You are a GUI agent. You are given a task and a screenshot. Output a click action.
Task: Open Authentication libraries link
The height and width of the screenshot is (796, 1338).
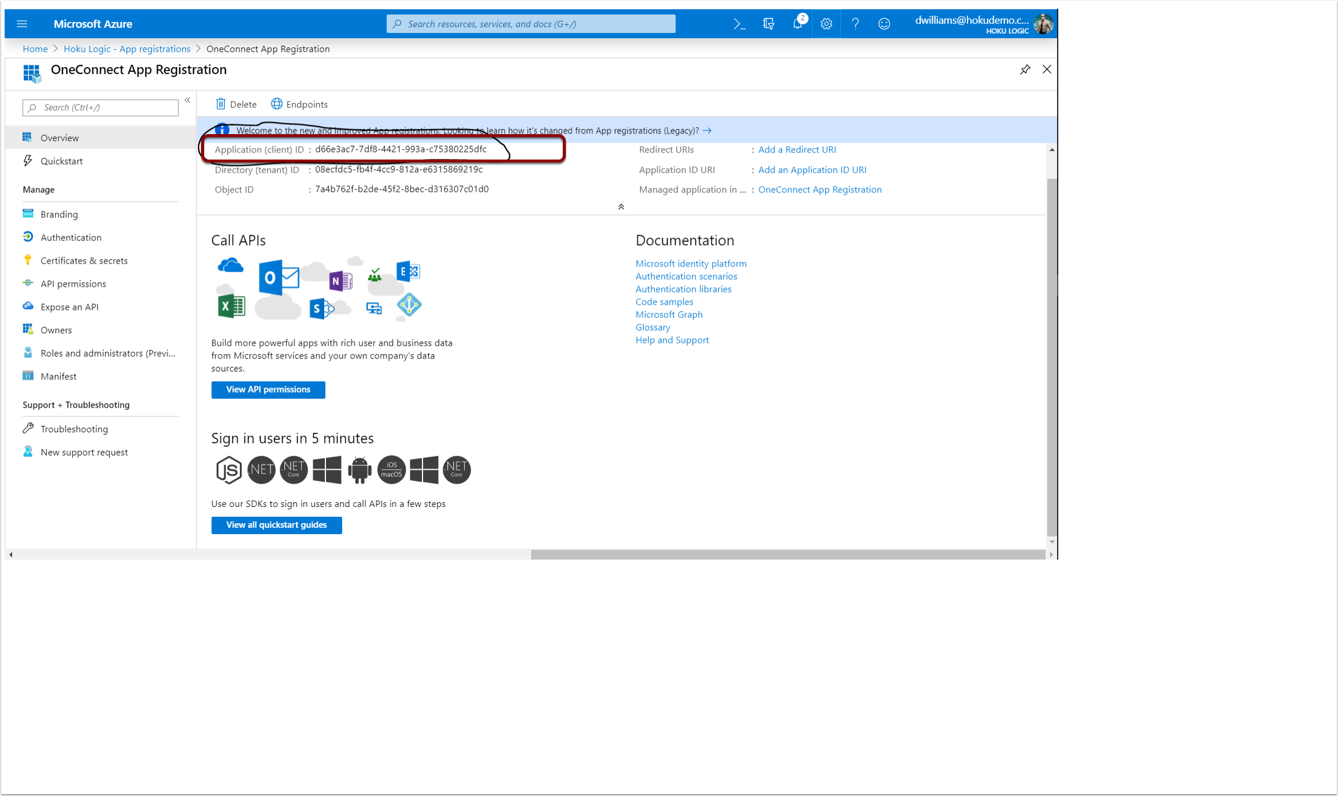(683, 288)
